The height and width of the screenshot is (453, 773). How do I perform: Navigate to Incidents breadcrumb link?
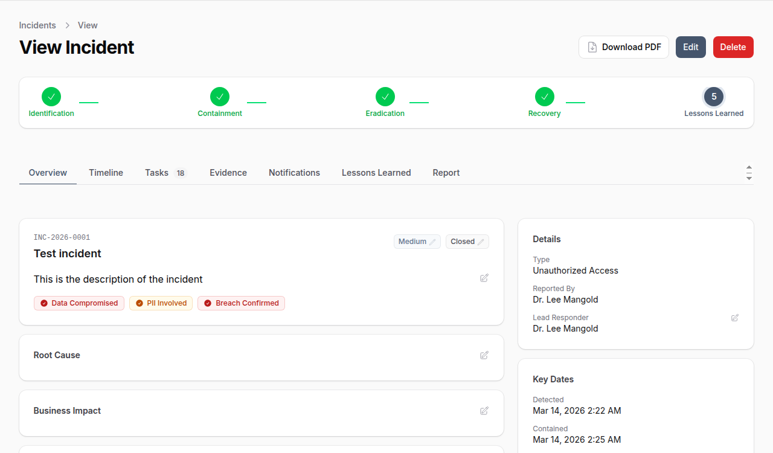(x=37, y=25)
